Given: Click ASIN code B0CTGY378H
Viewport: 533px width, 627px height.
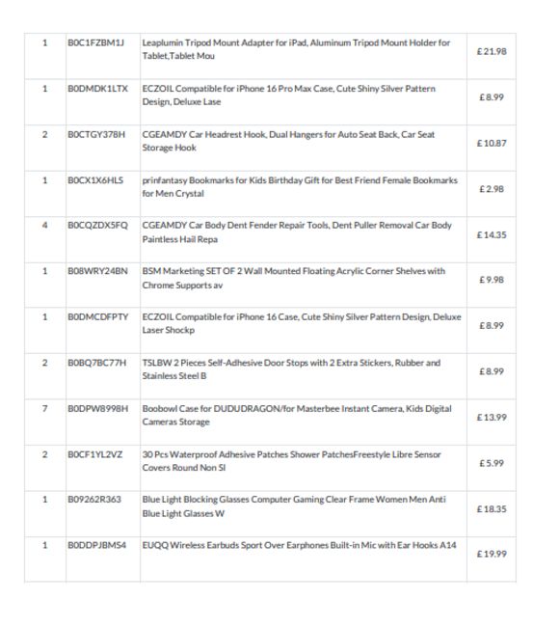Looking at the screenshot, I should click(x=96, y=135).
